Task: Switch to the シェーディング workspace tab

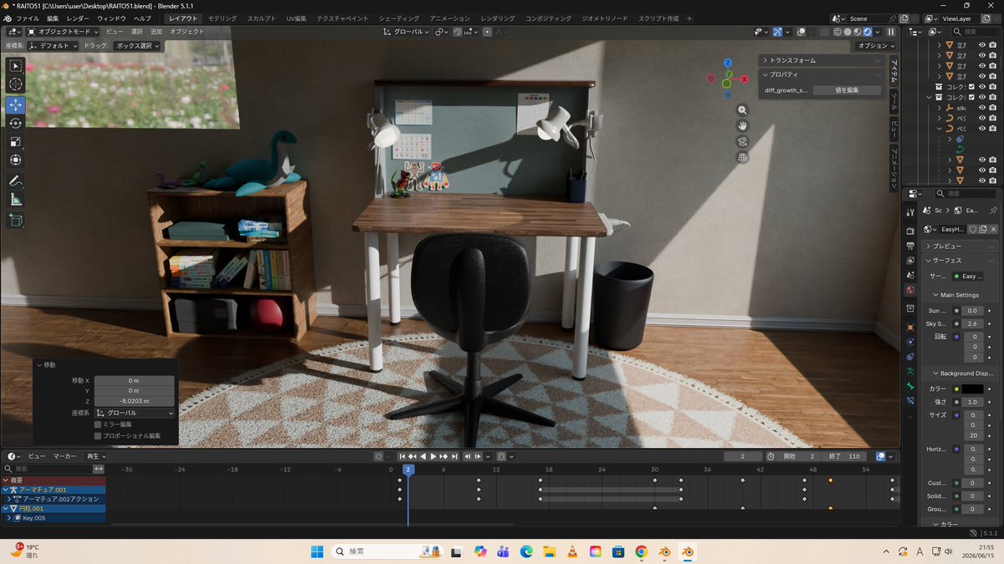Action: 400,18
